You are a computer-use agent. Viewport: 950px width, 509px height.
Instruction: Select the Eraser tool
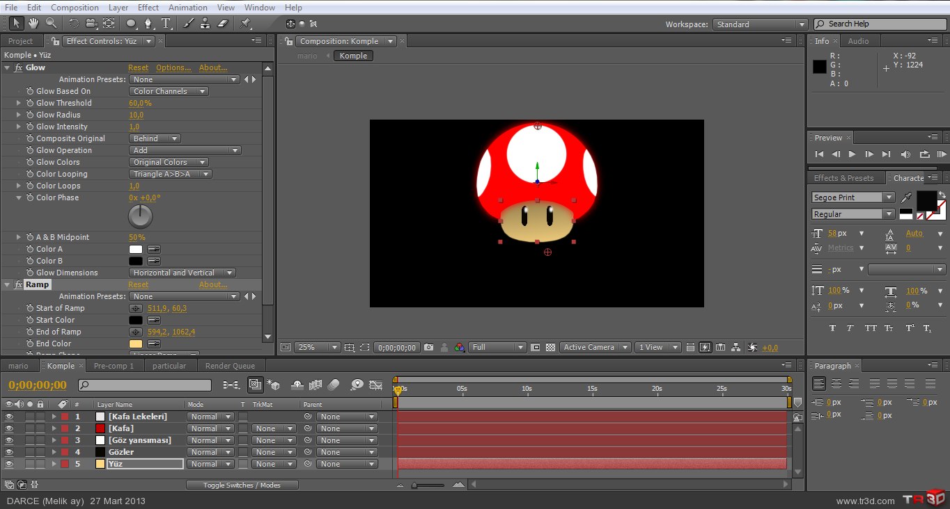pyautogui.click(x=223, y=23)
